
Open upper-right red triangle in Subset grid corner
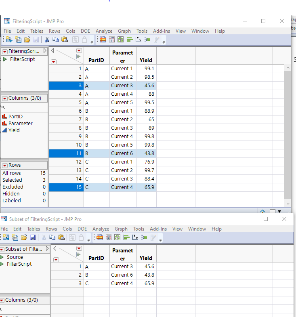coord(79,248)
